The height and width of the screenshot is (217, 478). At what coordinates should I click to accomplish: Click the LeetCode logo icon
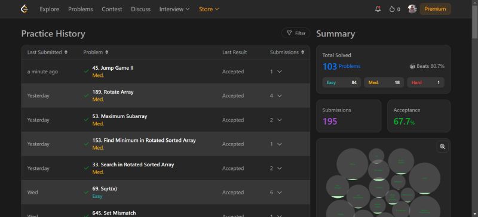tap(24, 9)
